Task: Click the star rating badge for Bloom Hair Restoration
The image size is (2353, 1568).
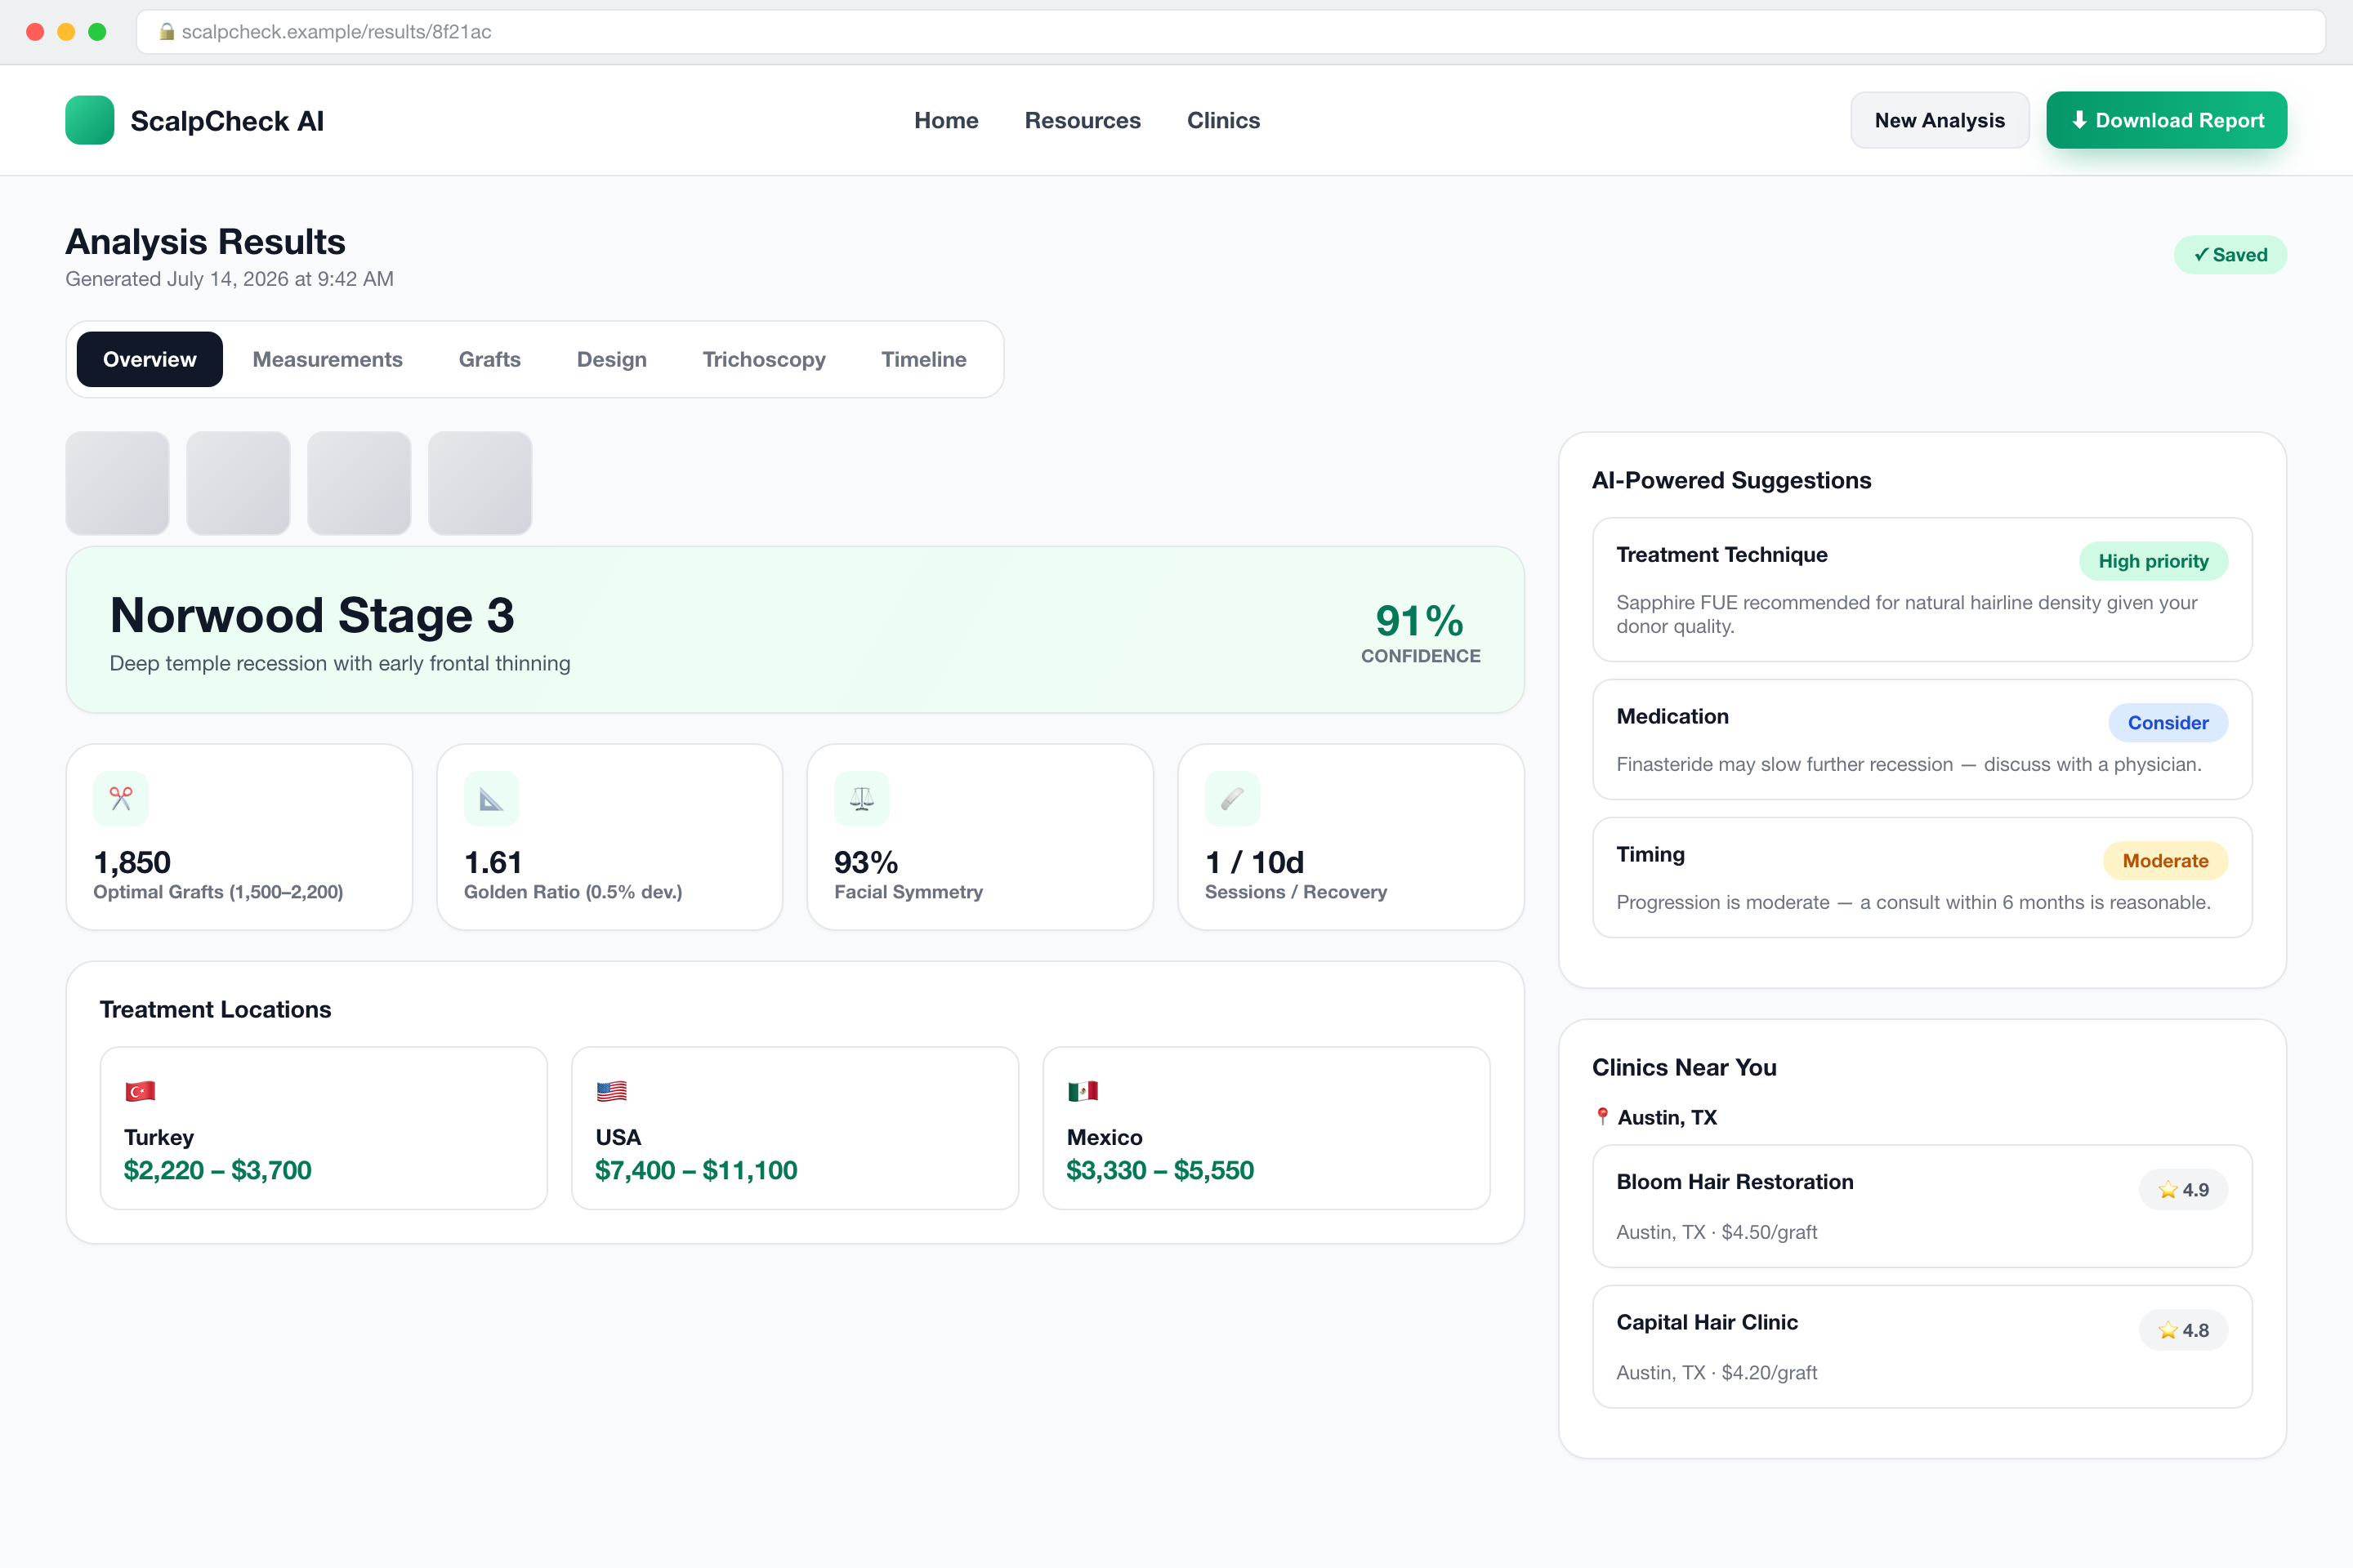Action: click(x=2183, y=1190)
